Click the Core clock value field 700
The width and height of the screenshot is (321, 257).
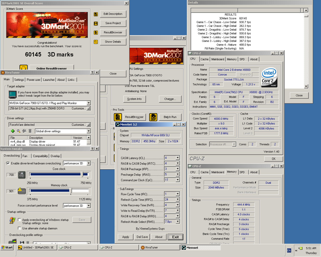coord(11,175)
